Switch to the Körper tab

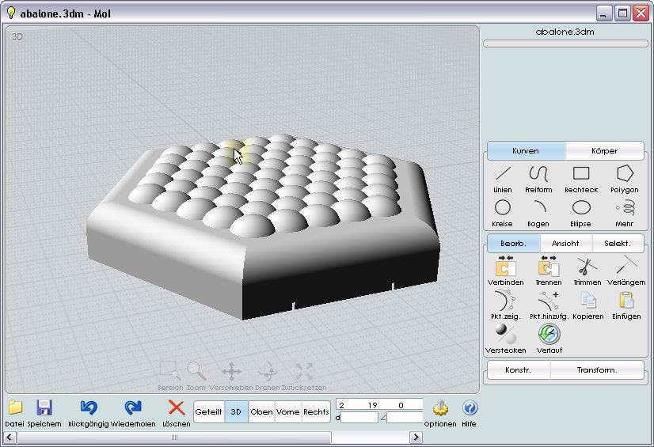click(604, 151)
